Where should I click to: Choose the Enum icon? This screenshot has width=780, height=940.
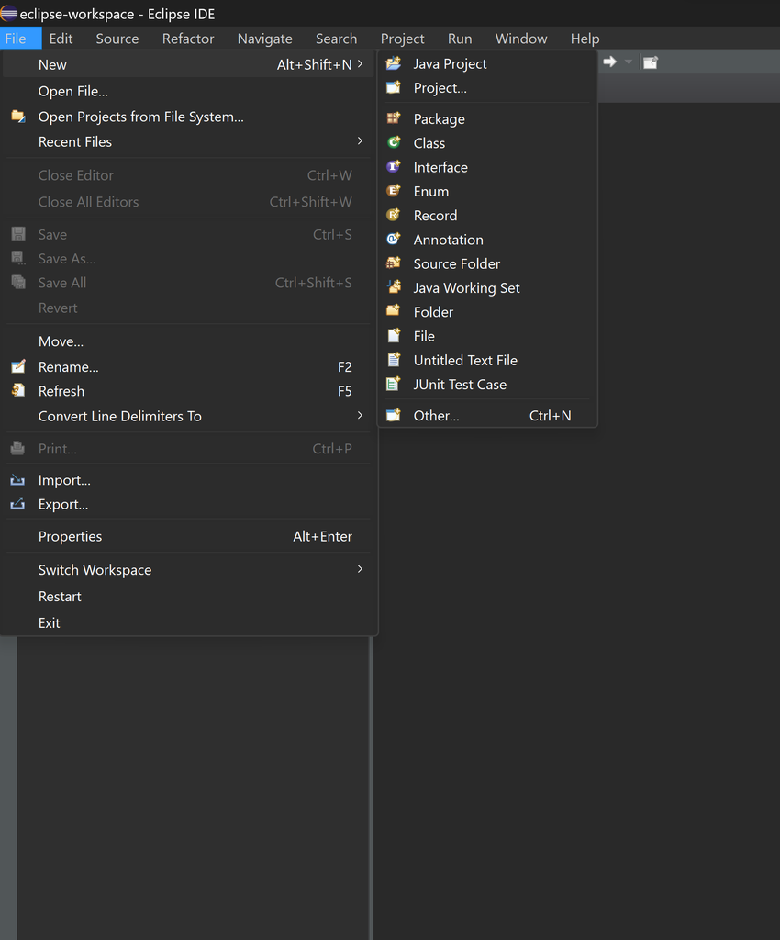[394, 191]
